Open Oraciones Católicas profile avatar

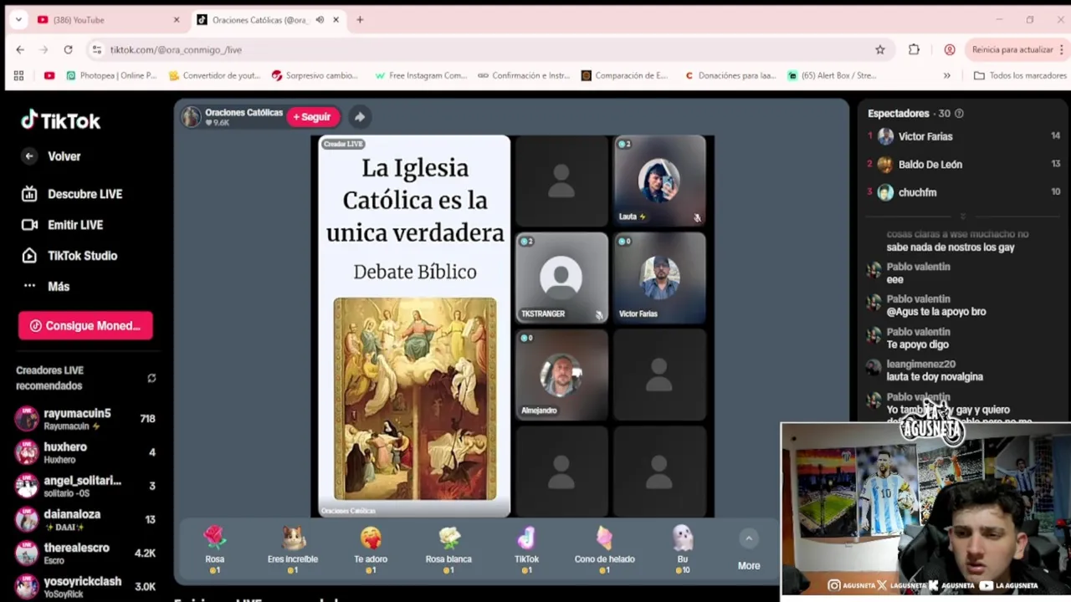(x=192, y=117)
